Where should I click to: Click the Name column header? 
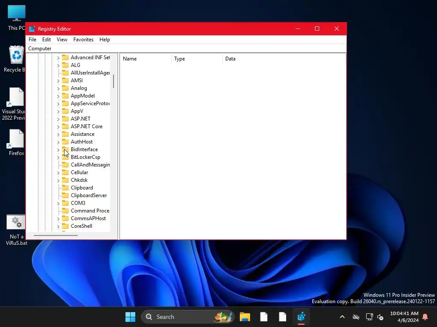click(x=146, y=59)
